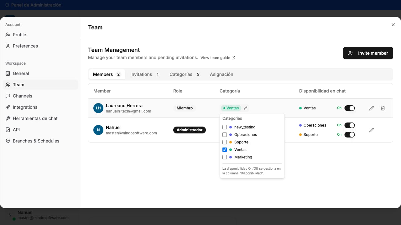Image resolution: width=401 pixels, height=225 pixels.
Task: Click the Profile icon in sidebar
Action: coord(8,35)
